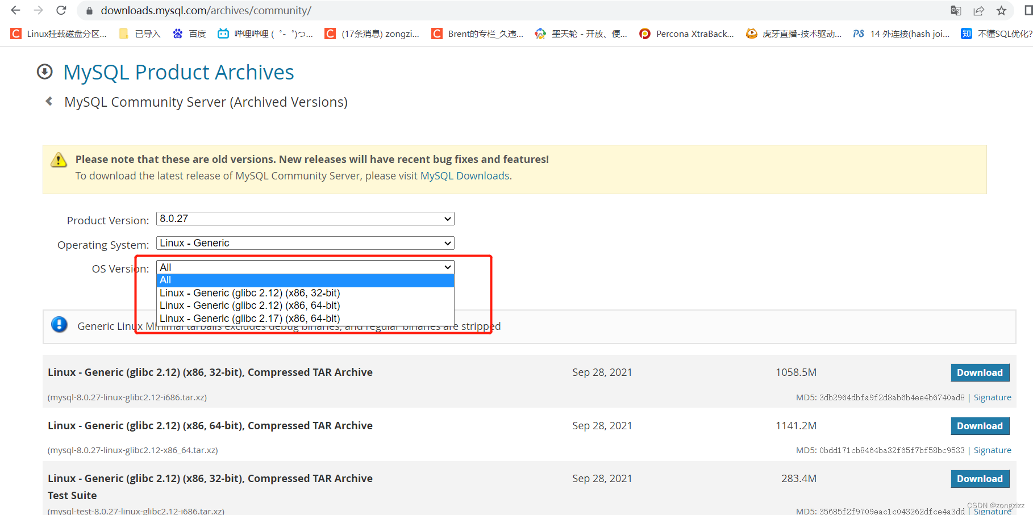This screenshot has width=1033, height=515.
Task: Follow the MySQL Downloads link
Action: (465, 175)
